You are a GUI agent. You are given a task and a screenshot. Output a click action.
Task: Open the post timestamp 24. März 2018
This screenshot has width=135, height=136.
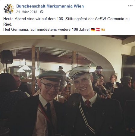[27, 12]
